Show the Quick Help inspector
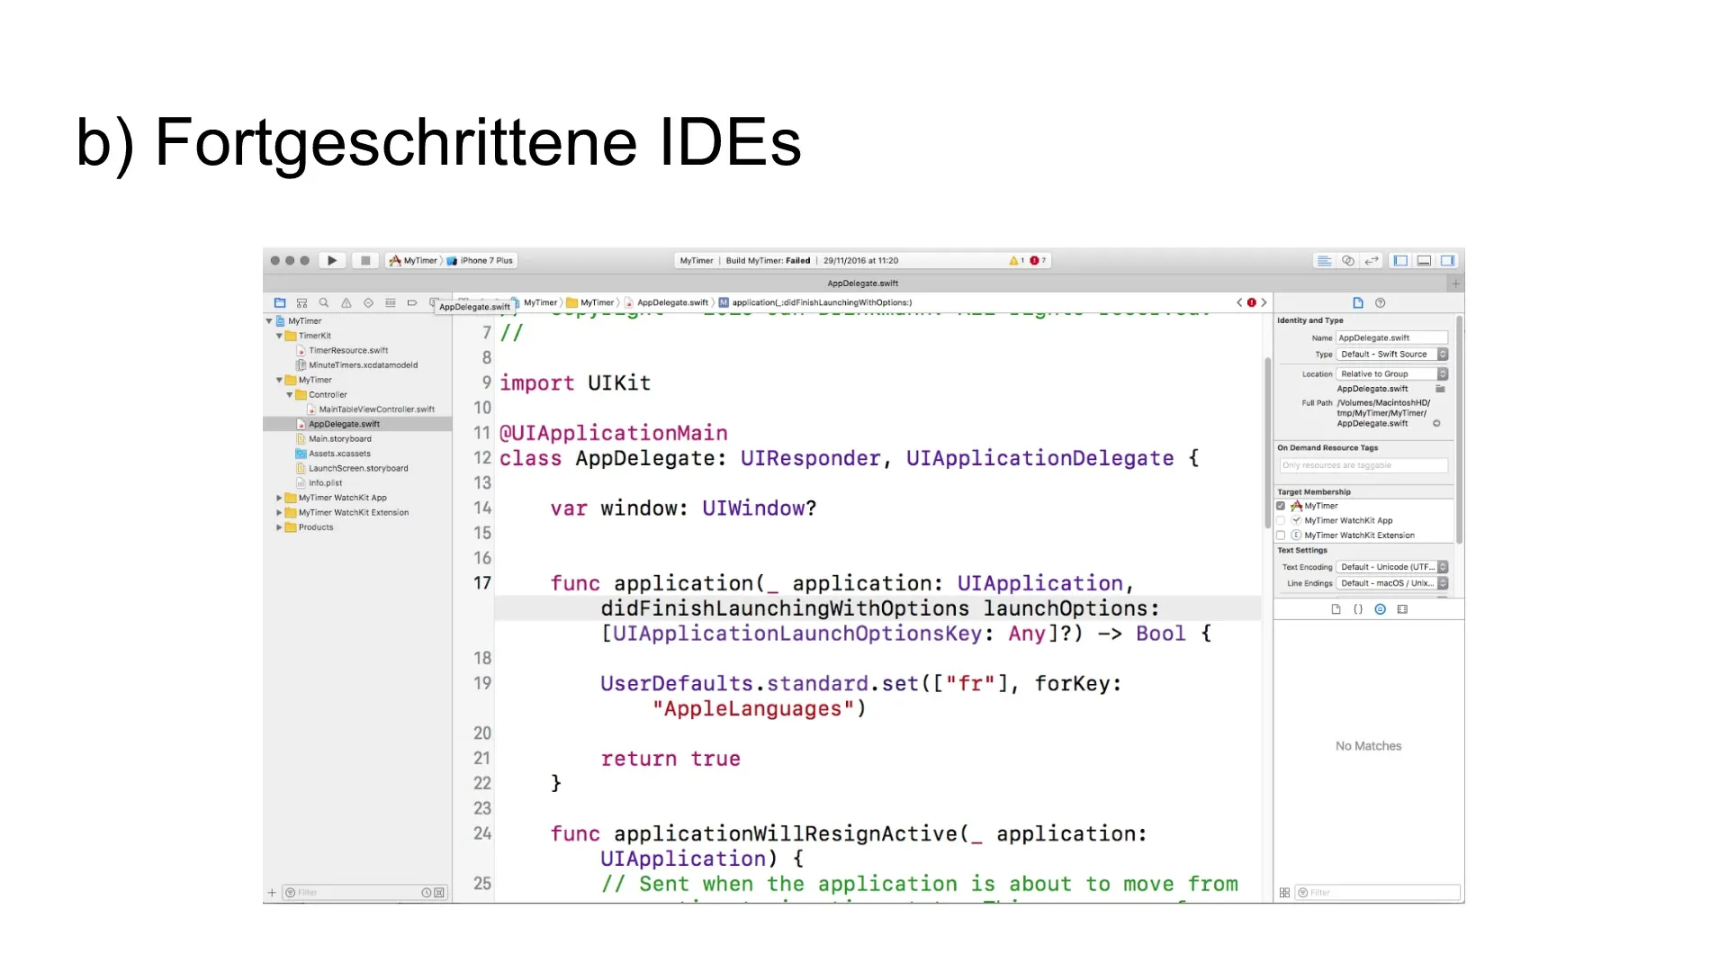 tap(1381, 303)
